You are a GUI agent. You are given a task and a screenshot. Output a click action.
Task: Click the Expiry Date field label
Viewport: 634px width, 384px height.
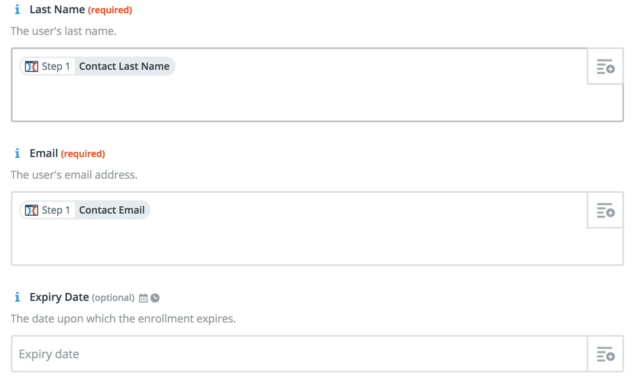point(59,297)
